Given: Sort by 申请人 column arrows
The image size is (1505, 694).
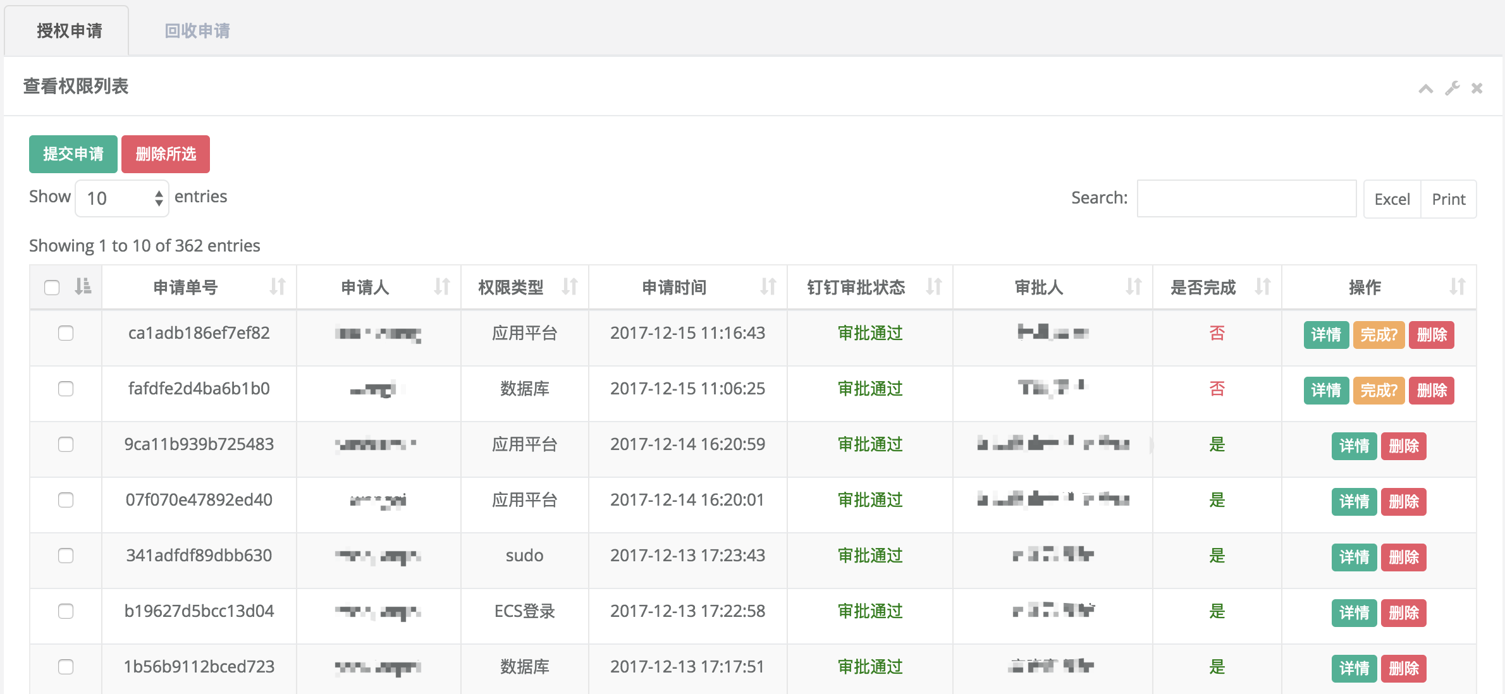Looking at the screenshot, I should [442, 287].
